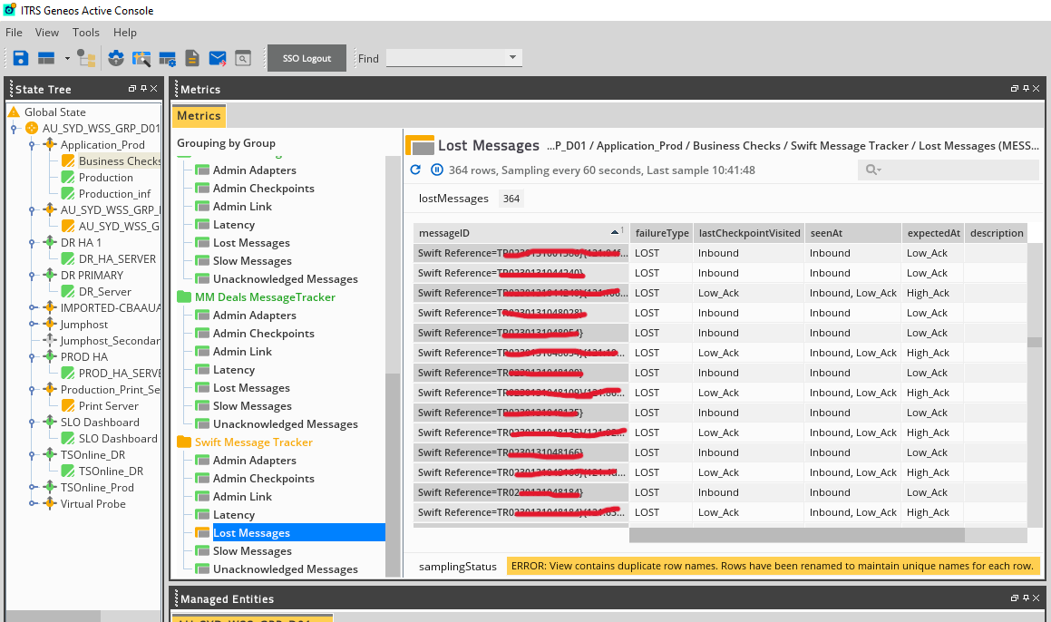Pin the State Tree panel
This screenshot has height=622, width=1051.
pos(143,89)
